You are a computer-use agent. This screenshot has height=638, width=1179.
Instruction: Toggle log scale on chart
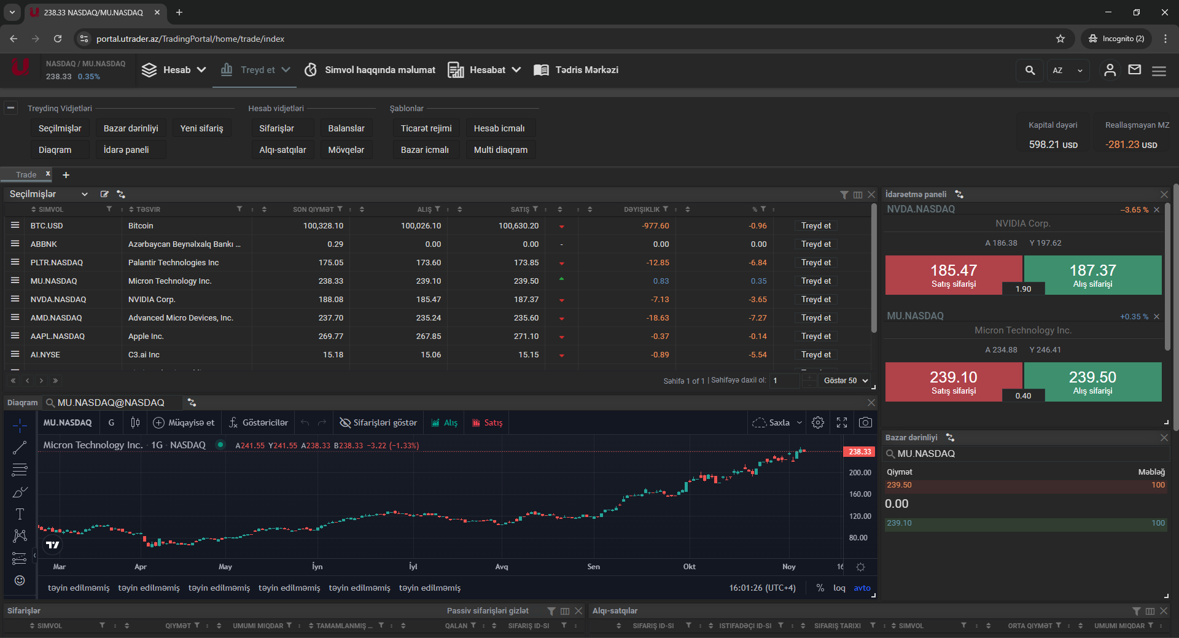pyautogui.click(x=839, y=588)
